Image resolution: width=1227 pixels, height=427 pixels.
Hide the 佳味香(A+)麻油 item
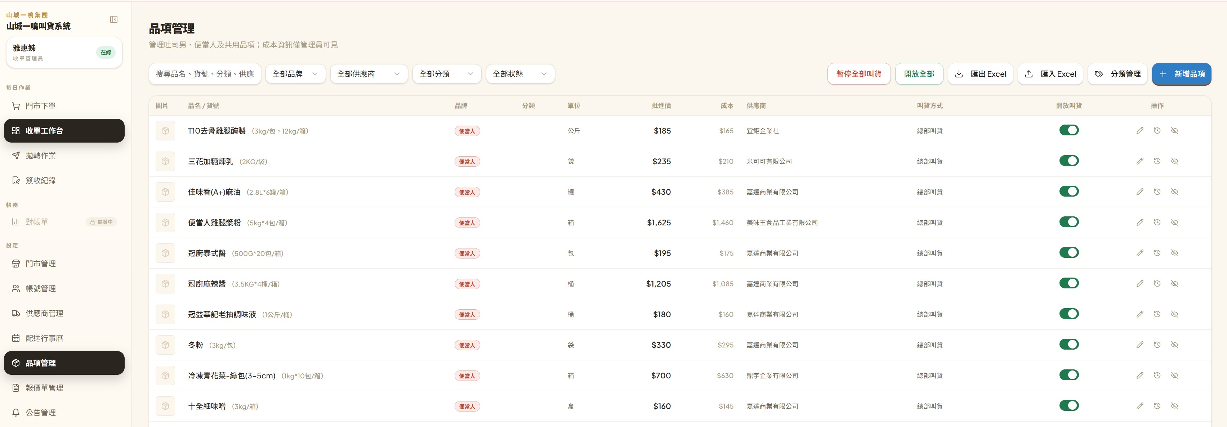pyautogui.click(x=1175, y=192)
